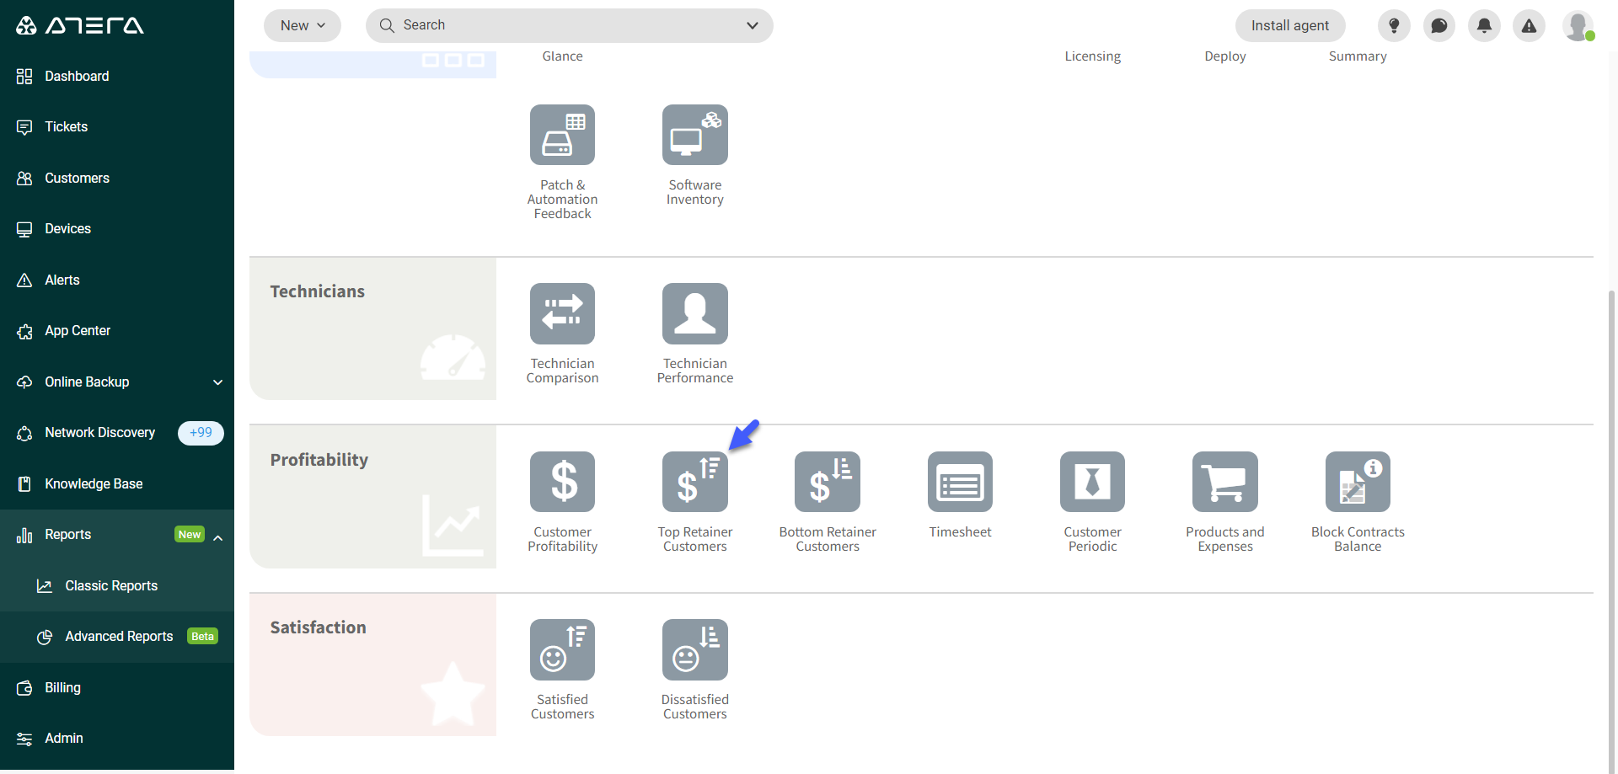The width and height of the screenshot is (1618, 774).
Task: Open the chat bubble icon
Action: tap(1439, 26)
